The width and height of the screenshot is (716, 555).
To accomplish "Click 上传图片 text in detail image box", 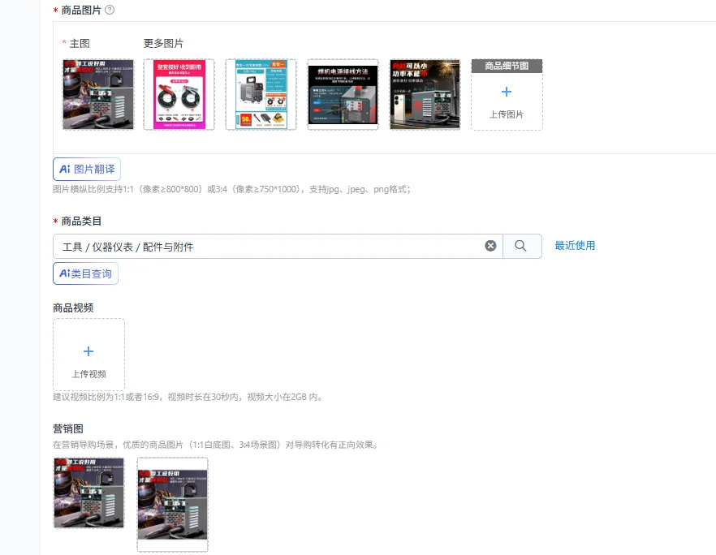I will (507, 114).
